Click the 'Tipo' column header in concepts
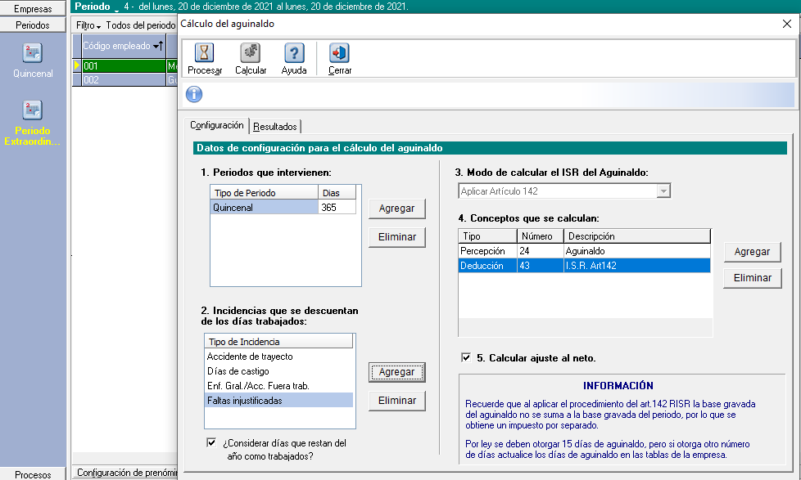This screenshot has height=480, width=801. [x=487, y=236]
